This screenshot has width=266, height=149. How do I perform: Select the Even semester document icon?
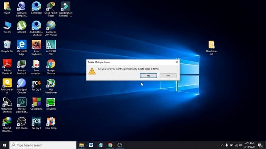[x=36, y=67]
